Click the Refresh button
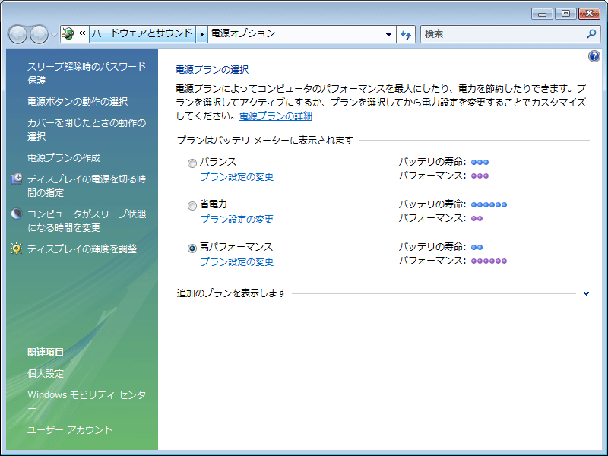The image size is (608, 456). 406,34
